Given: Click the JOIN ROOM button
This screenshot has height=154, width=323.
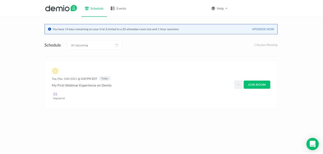Looking at the screenshot, I should pyautogui.click(x=257, y=84).
